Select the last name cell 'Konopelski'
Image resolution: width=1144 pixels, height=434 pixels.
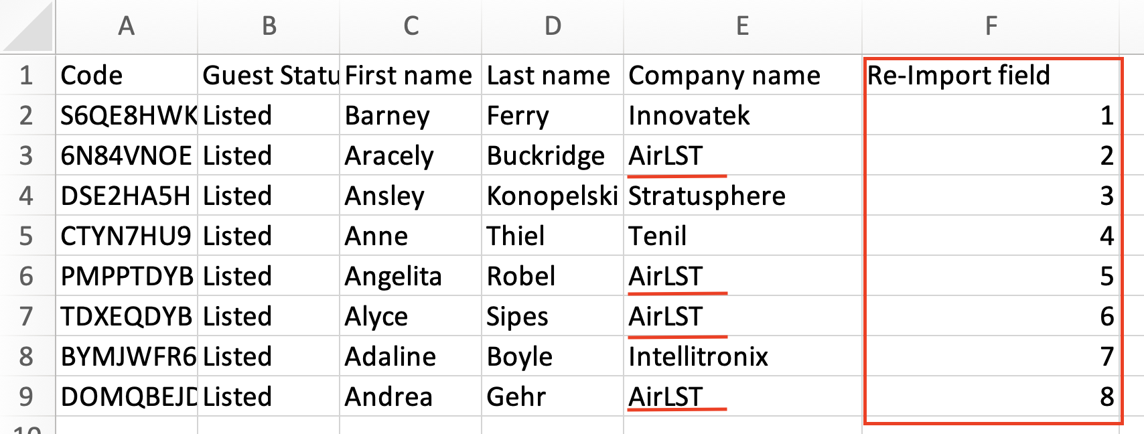click(552, 196)
